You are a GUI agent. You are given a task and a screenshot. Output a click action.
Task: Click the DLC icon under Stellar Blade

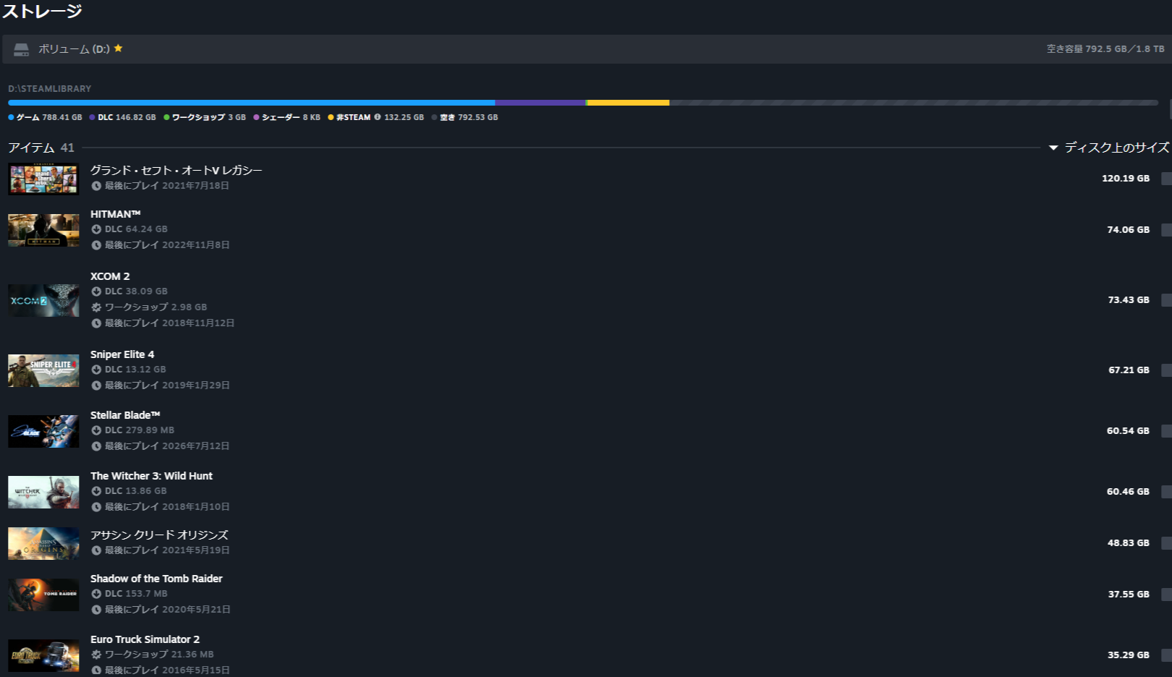pyautogui.click(x=96, y=430)
